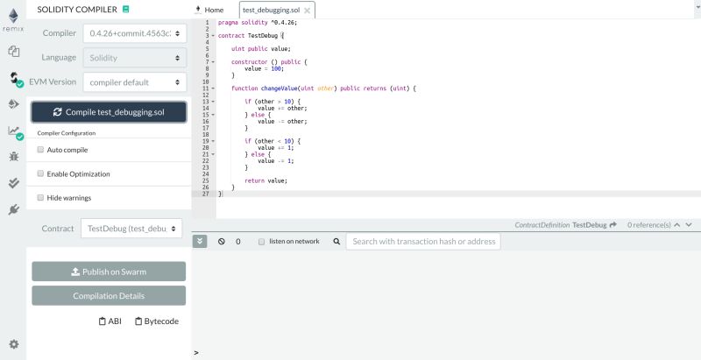Jump to TestDebug definition arrow icon

tap(612, 225)
